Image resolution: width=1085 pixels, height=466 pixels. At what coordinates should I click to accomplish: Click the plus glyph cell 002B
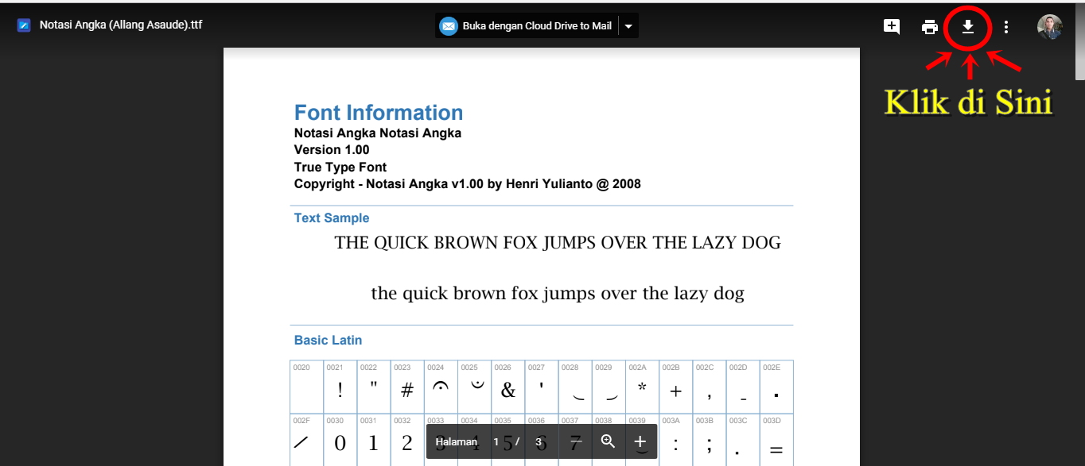[x=676, y=386]
